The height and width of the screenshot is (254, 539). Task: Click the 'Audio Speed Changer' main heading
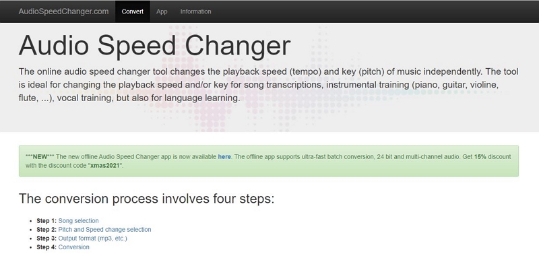pos(155,45)
